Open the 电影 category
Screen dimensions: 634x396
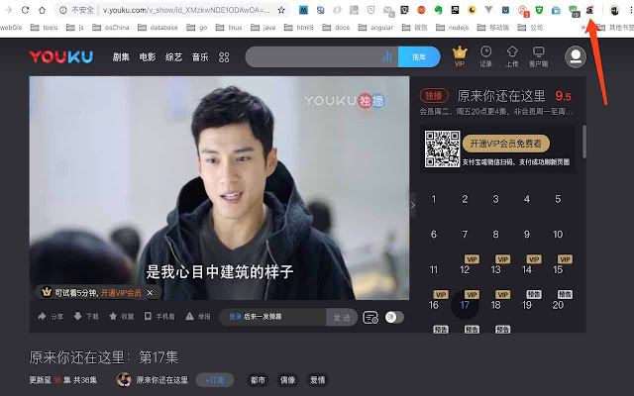[x=148, y=57]
